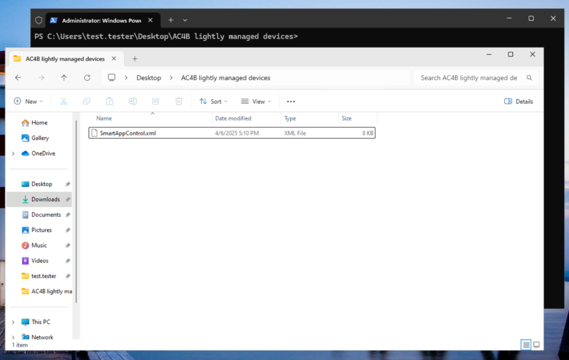The image size is (569, 360).
Task: Switch to details list view
Action: pyautogui.click(x=526, y=344)
